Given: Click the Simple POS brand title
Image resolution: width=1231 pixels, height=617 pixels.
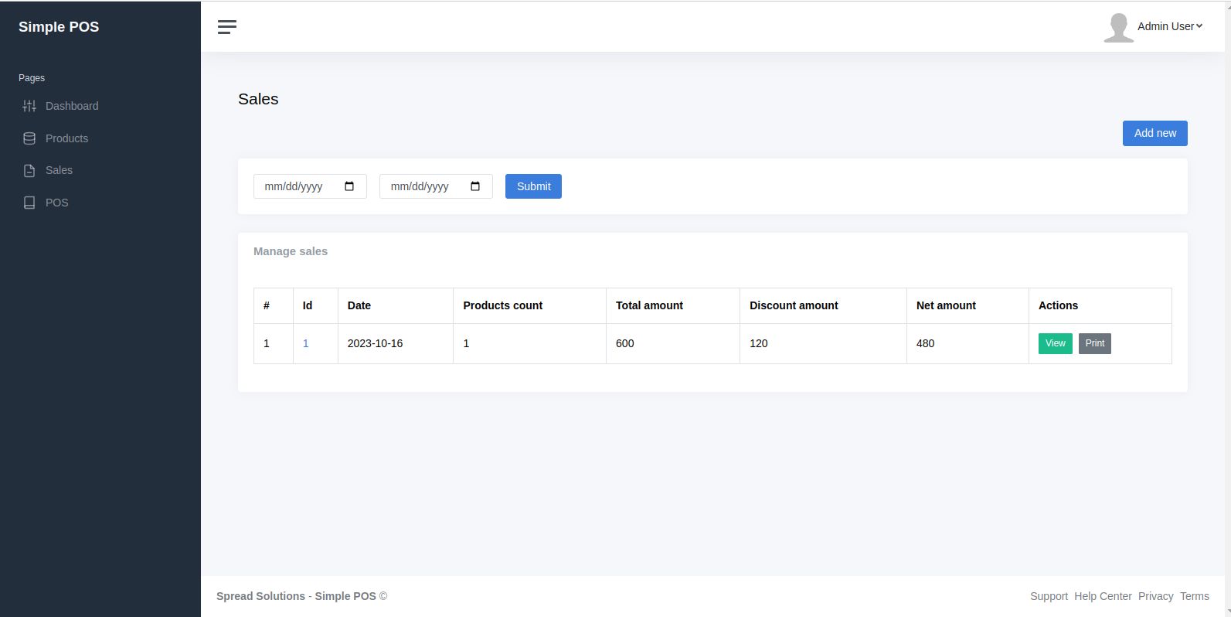Looking at the screenshot, I should pyautogui.click(x=59, y=27).
